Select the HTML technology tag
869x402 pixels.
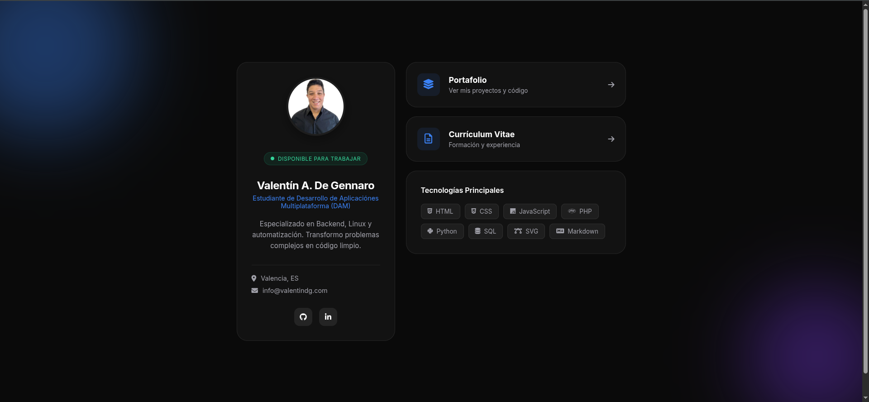click(440, 211)
